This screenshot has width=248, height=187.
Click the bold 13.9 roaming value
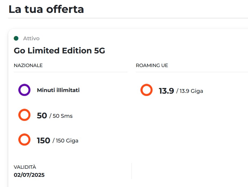click(166, 91)
